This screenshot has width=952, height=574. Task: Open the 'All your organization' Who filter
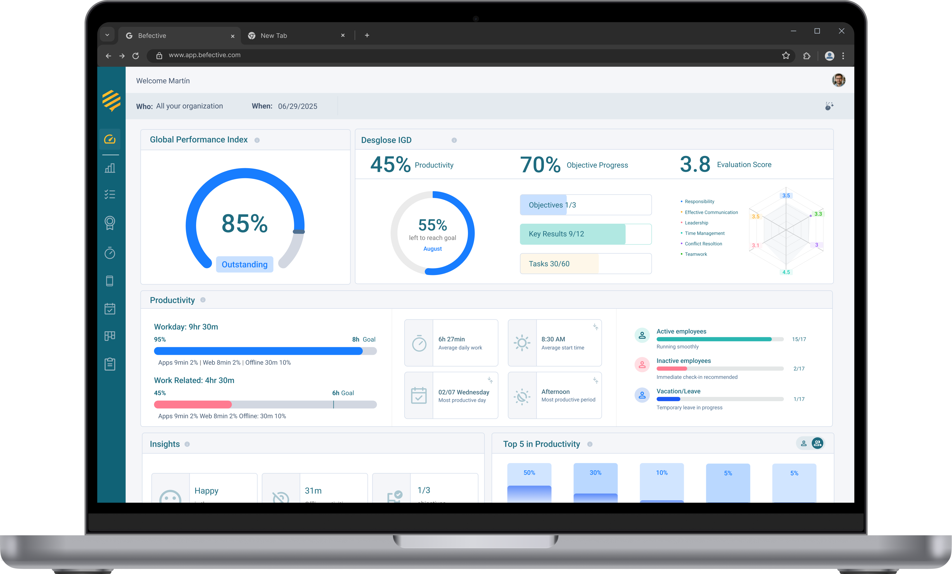[189, 106]
